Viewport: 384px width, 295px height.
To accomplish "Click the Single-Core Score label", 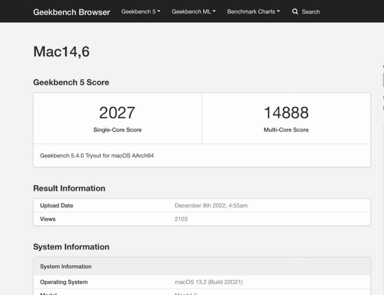I will 117,130.
